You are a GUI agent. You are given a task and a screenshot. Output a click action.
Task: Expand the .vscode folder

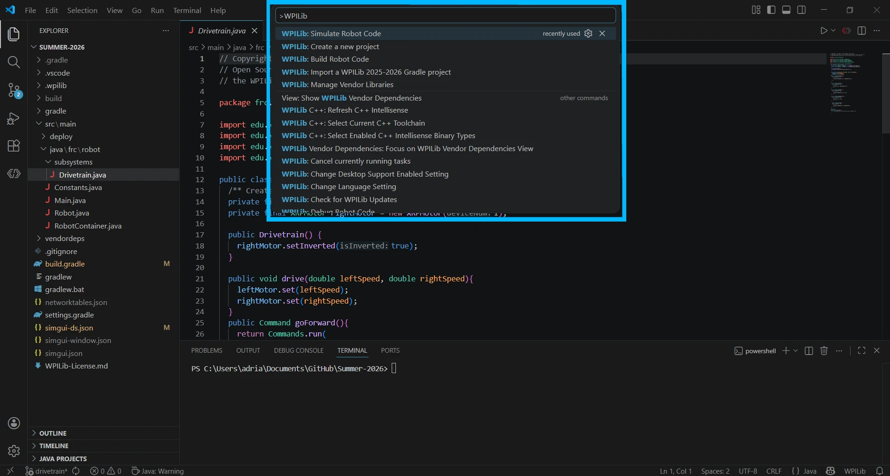pyautogui.click(x=57, y=73)
